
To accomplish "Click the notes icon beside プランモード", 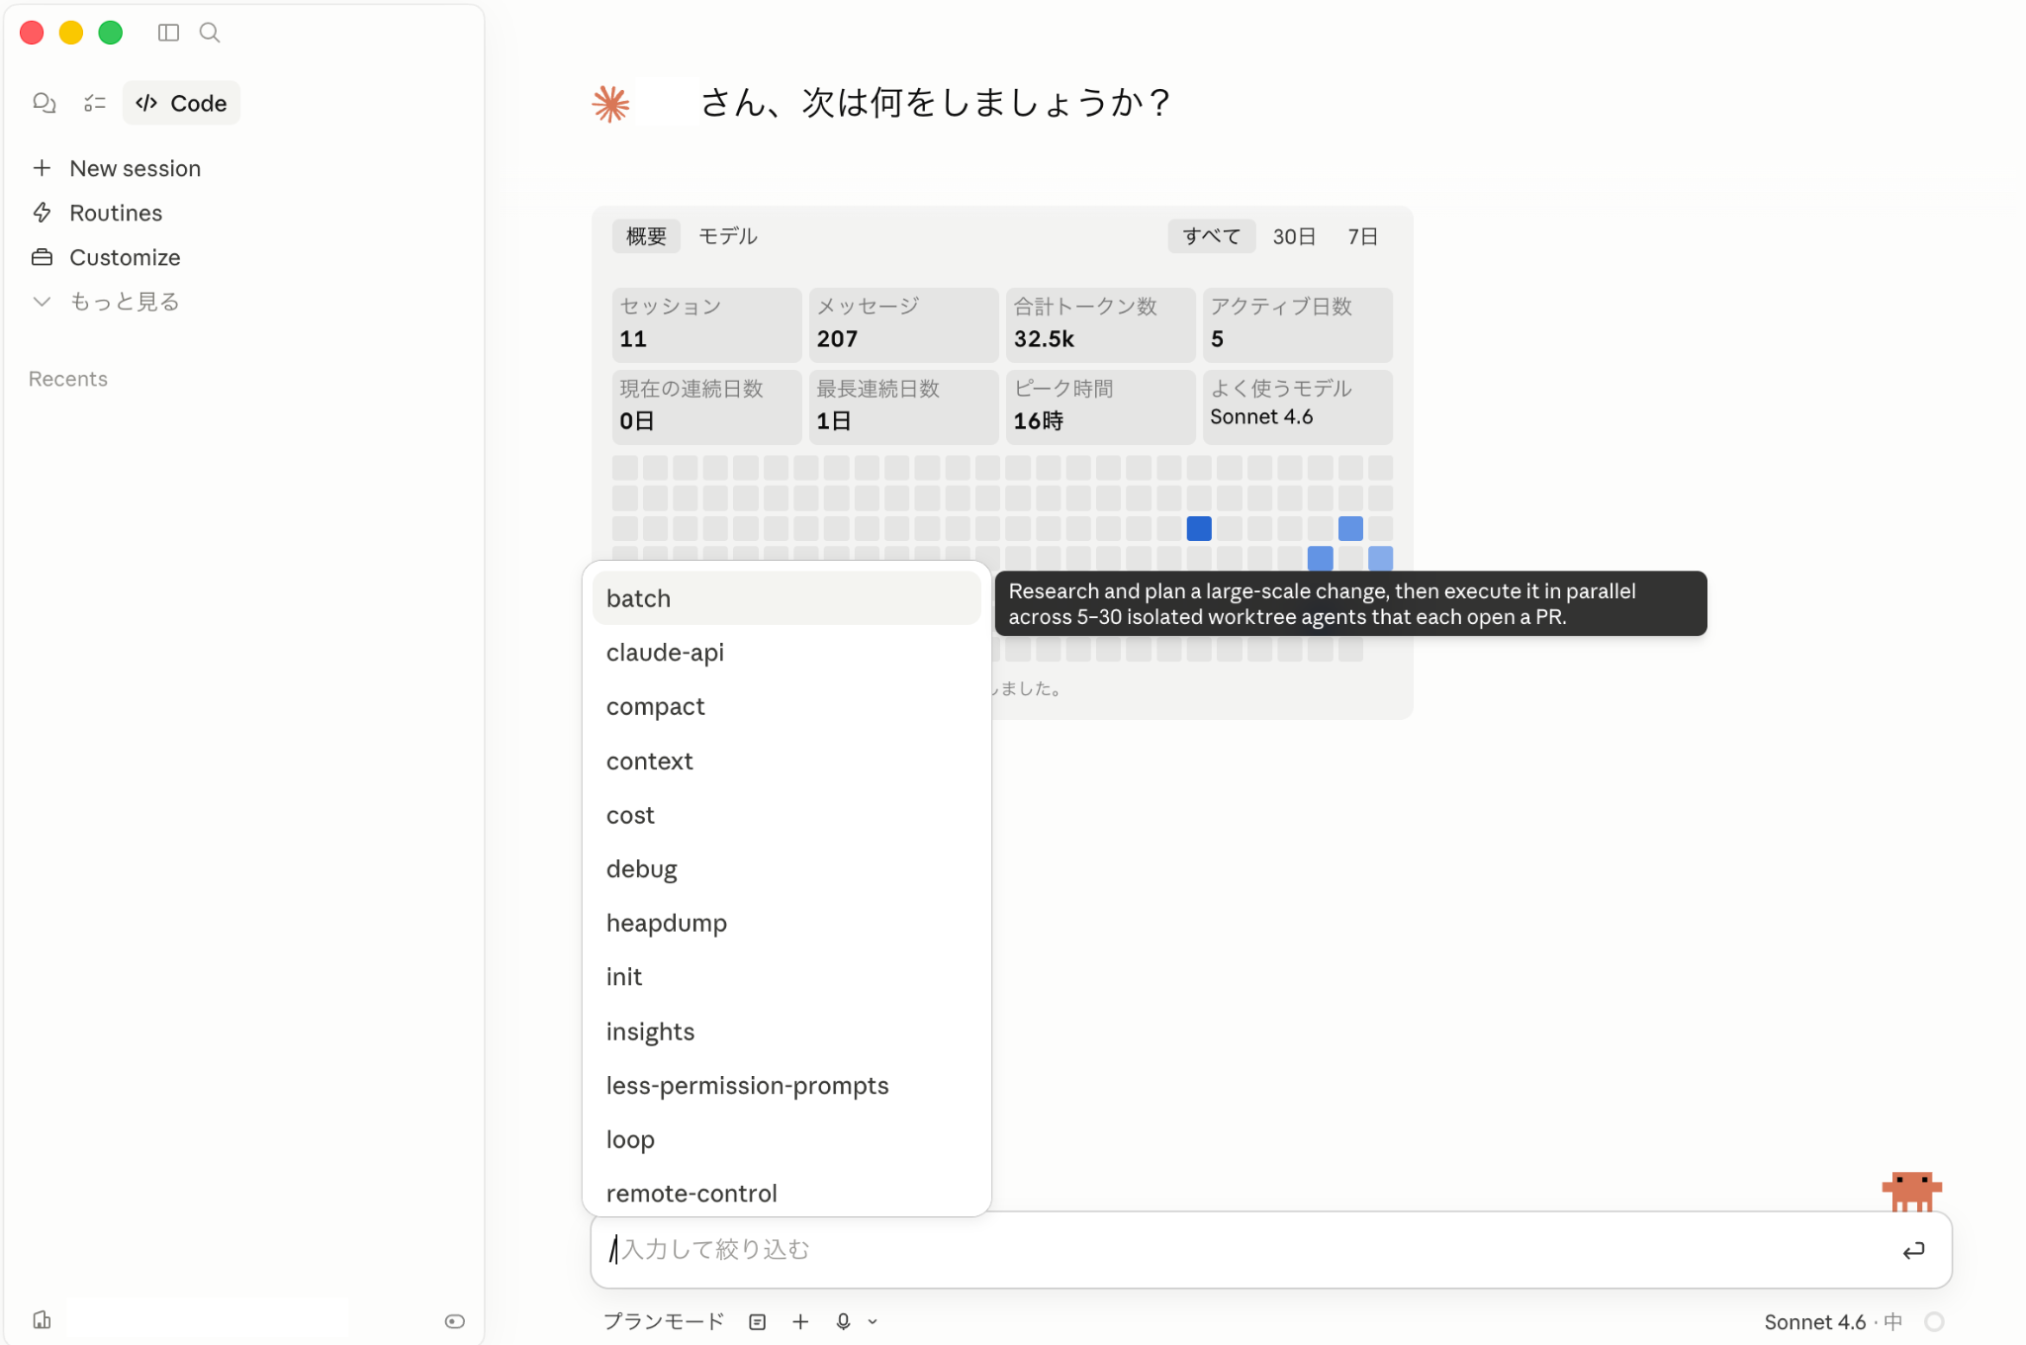I will (756, 1321).
